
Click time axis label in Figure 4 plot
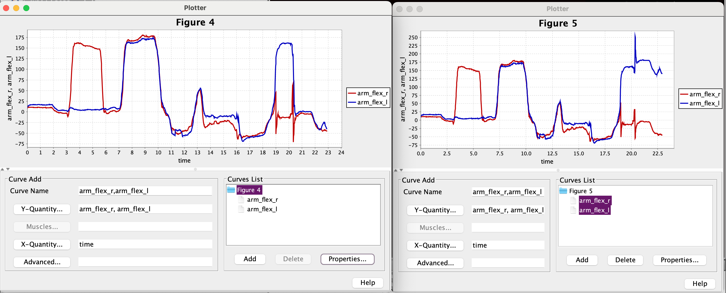click(x=184, y=161)
